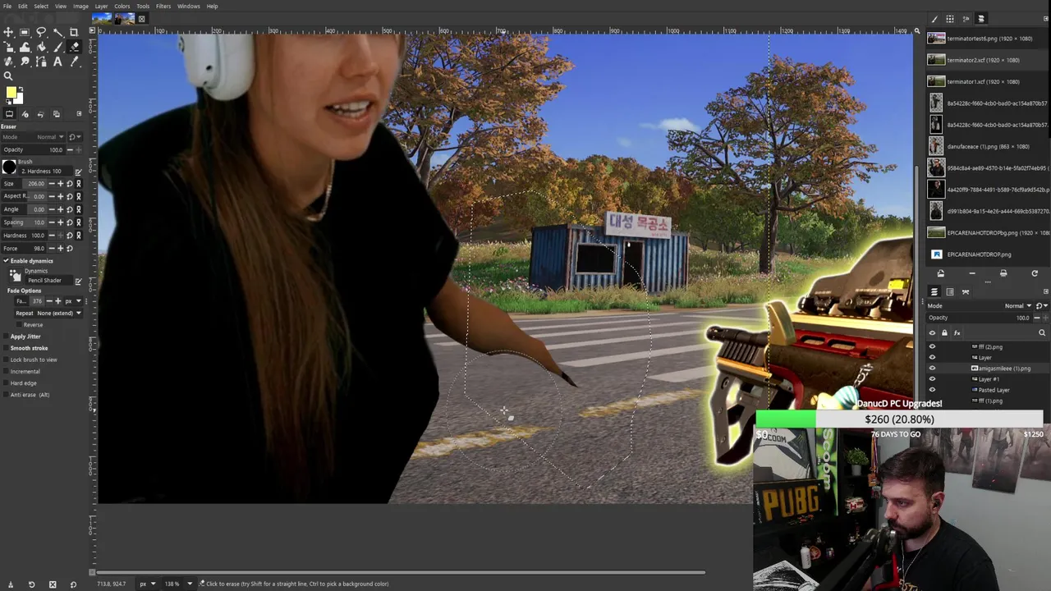Screen dimensions: 1051x591
Task: Enable Apply Jitter checkbox
Action: click(6, 337)
